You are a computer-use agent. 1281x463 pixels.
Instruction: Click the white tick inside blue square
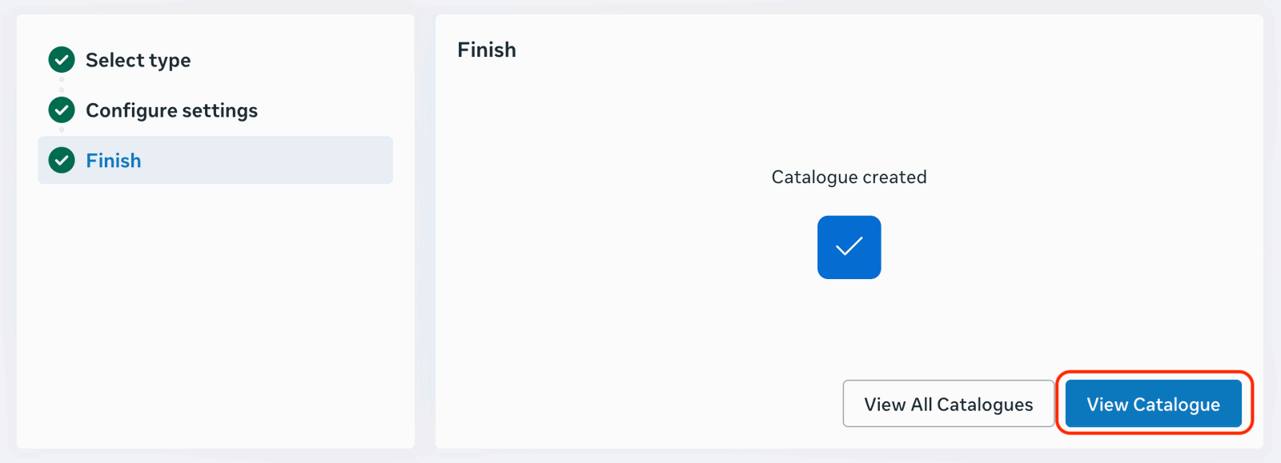click(849, 246)
